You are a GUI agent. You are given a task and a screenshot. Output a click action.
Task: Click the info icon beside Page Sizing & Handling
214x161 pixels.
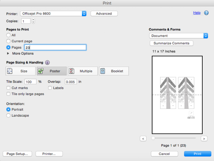47,62
